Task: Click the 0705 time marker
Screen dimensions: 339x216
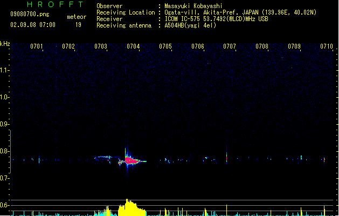Action: coord(165,46)
